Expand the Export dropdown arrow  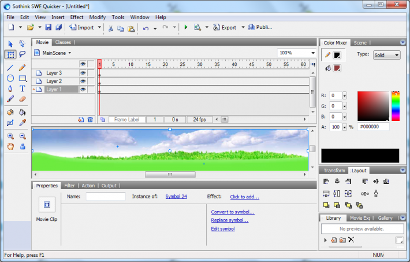tap(243, 27)
